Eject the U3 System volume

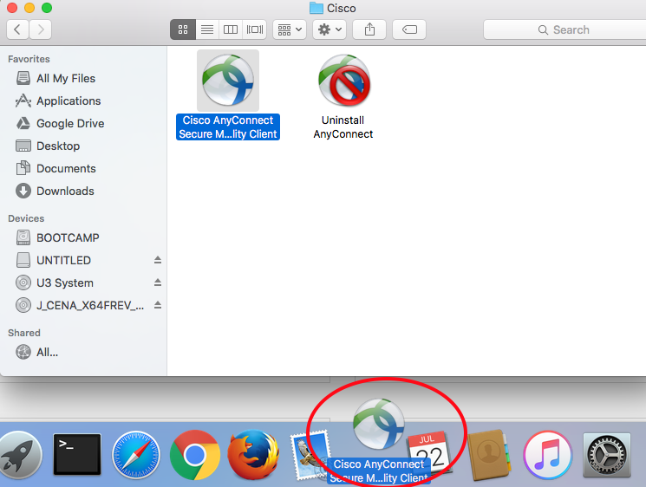click(x=157, y=282)
